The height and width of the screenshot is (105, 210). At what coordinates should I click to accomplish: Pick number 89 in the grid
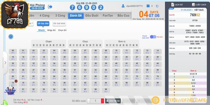click(x=158, y=84)
